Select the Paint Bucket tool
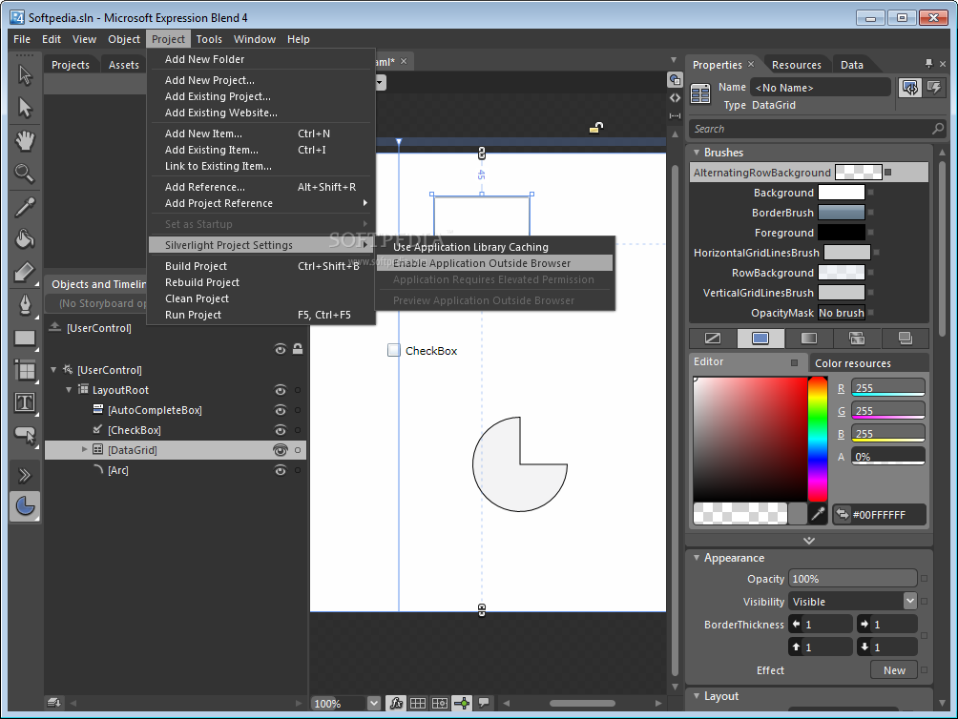Screen dimensions: 958x719 tap(25, 239)
